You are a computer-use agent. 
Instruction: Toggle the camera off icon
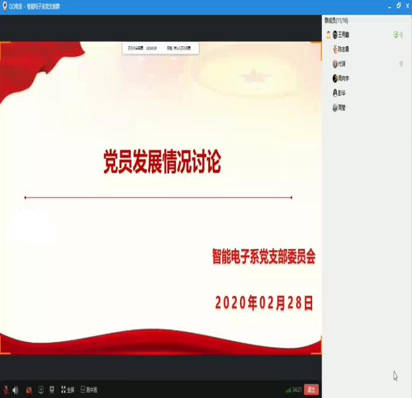tap(28, 389)
